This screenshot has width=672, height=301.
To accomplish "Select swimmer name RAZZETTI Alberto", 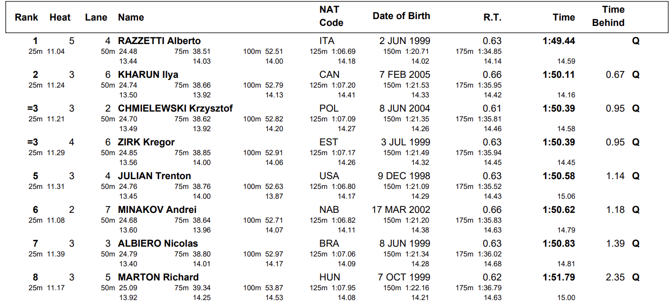I will (159, 41).
